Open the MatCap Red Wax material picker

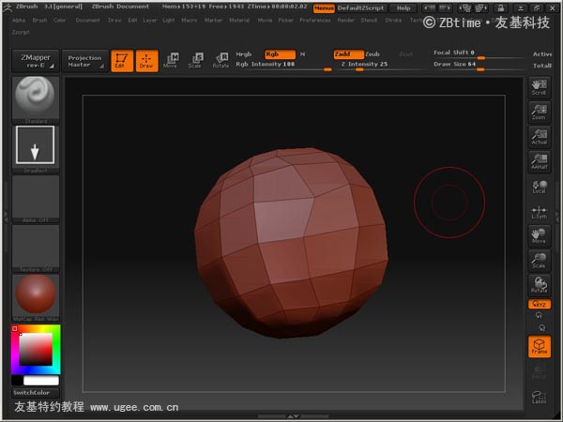[x=36, y=297]
